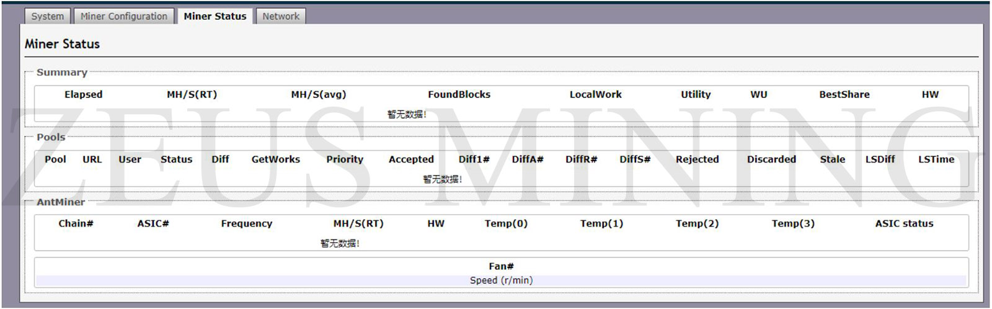Screen dimensions: 992x309
Task: Click the LSTime column header
Action: tap(936, 159)
